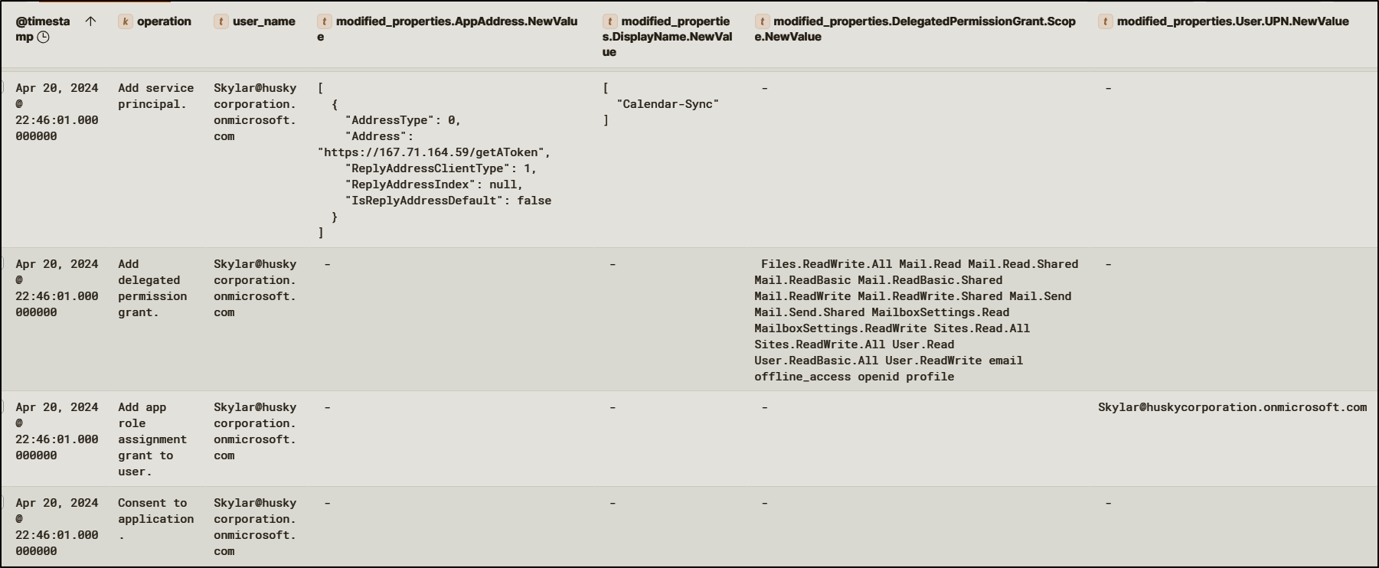Open the User.UPN.NewValue column header menu

click(1232, 21)
